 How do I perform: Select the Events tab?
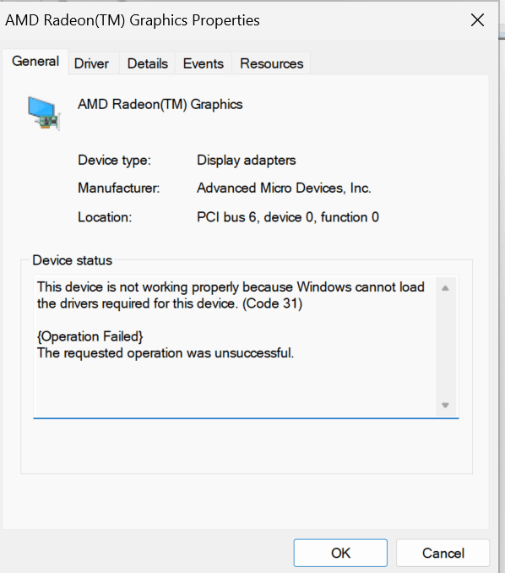(x=203, y=63)
